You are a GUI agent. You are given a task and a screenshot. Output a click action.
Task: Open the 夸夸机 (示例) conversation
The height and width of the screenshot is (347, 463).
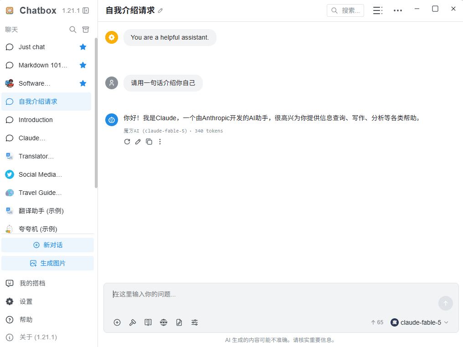(46, 229)
